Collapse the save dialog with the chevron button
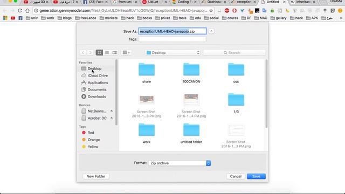 click(211, 31)
